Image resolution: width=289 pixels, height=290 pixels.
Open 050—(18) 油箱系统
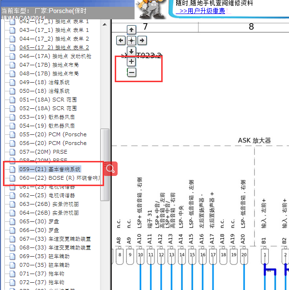coord(45,91)
